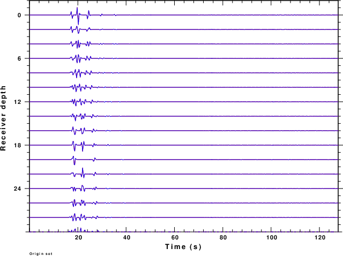The width and height of the screenshot is (343, 256).
Task: Click the receiver depth tick label 18
Action: click(18, 145)
